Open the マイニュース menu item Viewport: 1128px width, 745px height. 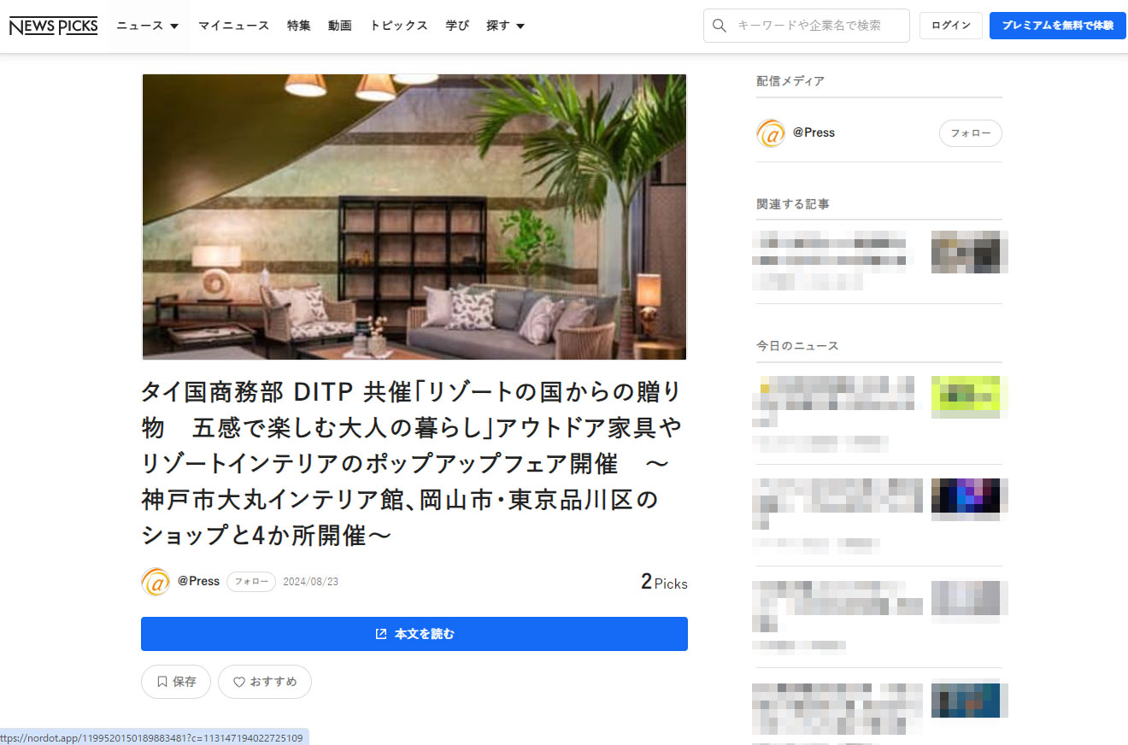click(x=233, y=26)
